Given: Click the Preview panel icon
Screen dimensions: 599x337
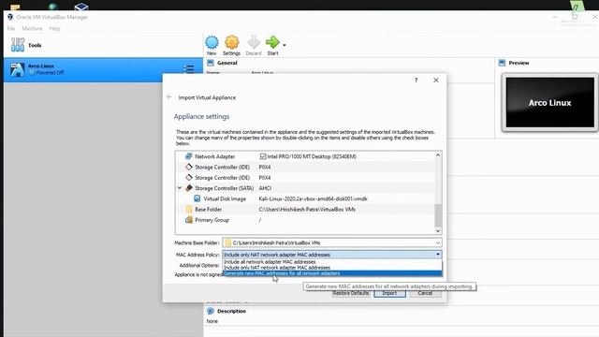Looking at the screenshot, I should (502, 63).
